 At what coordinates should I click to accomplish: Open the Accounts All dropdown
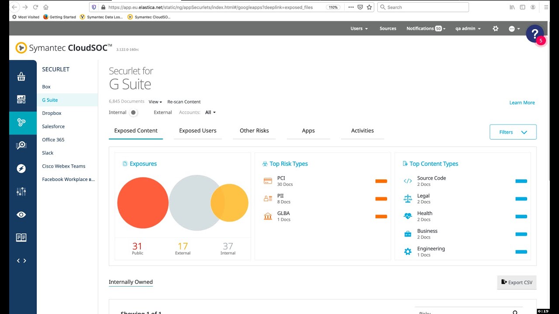click(210, 113)
